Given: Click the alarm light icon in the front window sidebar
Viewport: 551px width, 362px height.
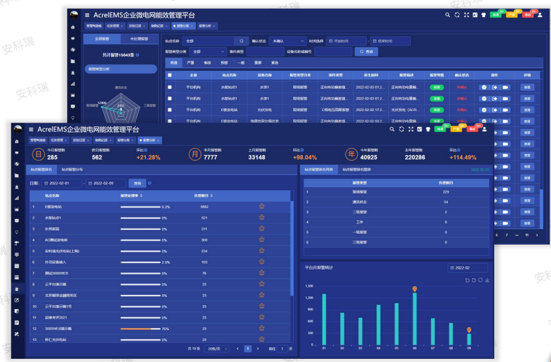Looking at the screenshot, I should (x=17, y=187).
